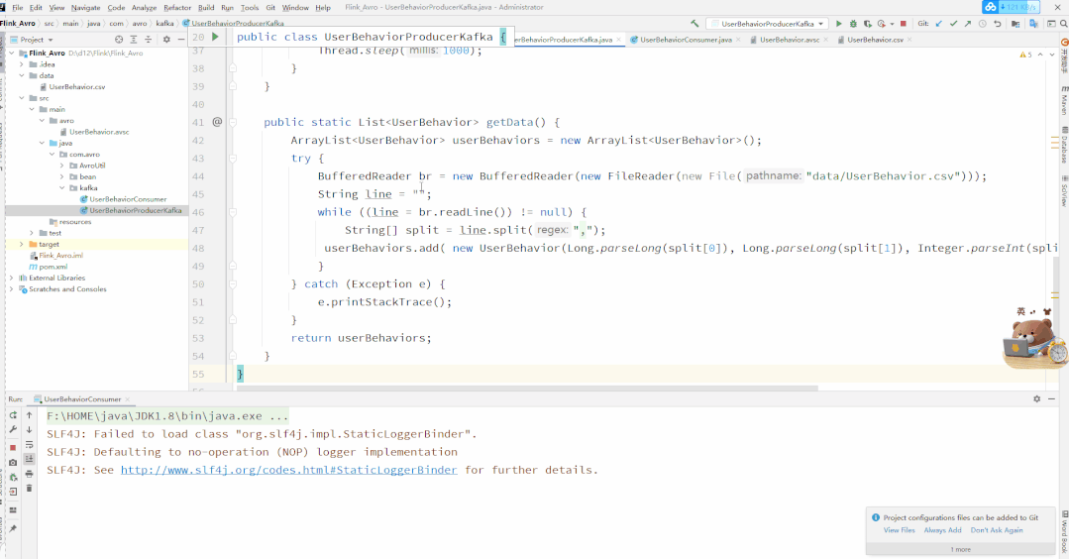The height and width of the screenshot is (559, 1069).
Task: Open profiler options dropdown arrow
Action: 892,24
